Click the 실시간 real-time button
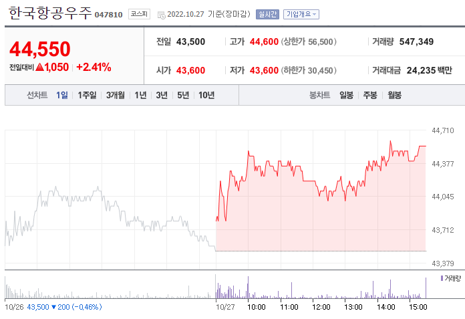The height and width of the screenshot is (319, 465). 267,14
